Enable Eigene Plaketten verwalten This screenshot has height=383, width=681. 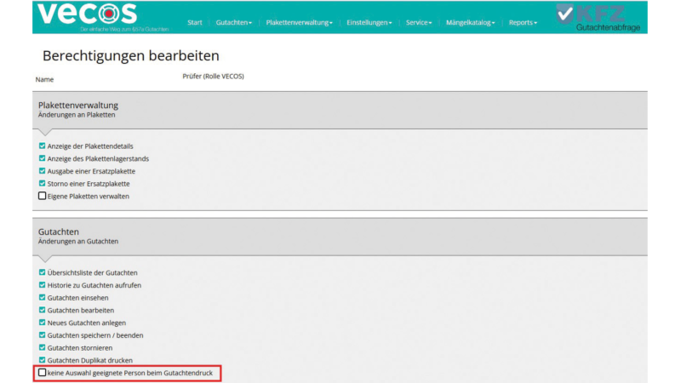pyautogui.click(x=42, y=196)
